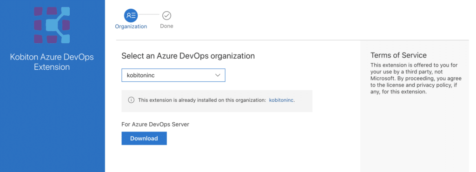
Task: Select the Organization step icon
Action: [131, 15]
